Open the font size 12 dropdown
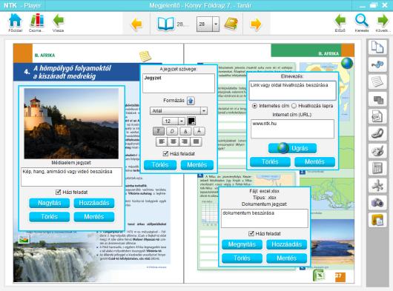Screen dimensions: 393x291 coord(182,121)
